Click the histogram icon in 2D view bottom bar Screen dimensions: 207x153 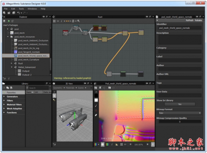[117, 144]
